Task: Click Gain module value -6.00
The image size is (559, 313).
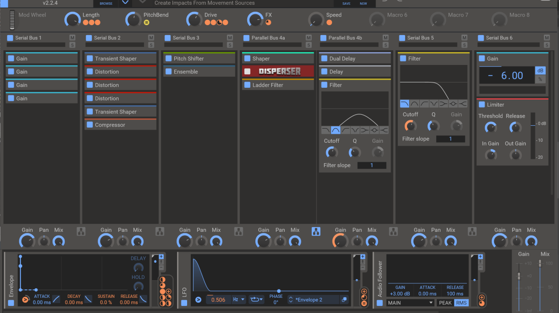Action: tap(506, 76)
